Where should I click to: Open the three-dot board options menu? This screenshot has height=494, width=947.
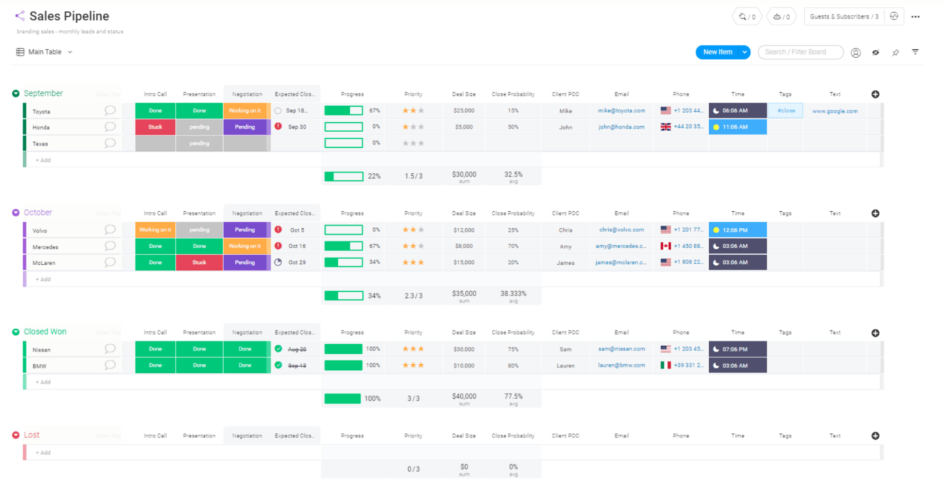click(x=915, y=17)
